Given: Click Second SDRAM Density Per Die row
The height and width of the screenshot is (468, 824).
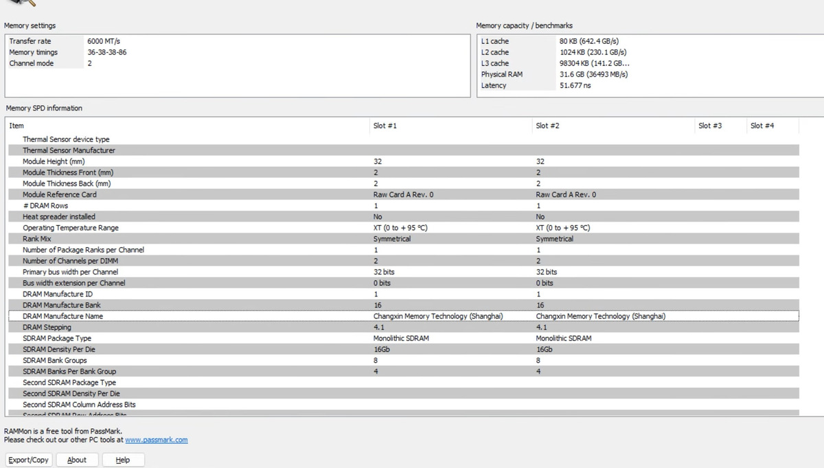Looking at the screenshot, I should click(x=402, y=393).
